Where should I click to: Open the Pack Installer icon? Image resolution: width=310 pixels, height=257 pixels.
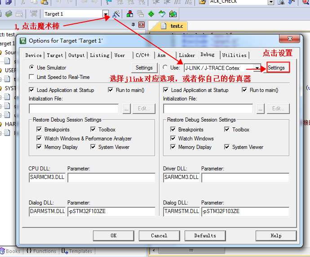point(173,14)
